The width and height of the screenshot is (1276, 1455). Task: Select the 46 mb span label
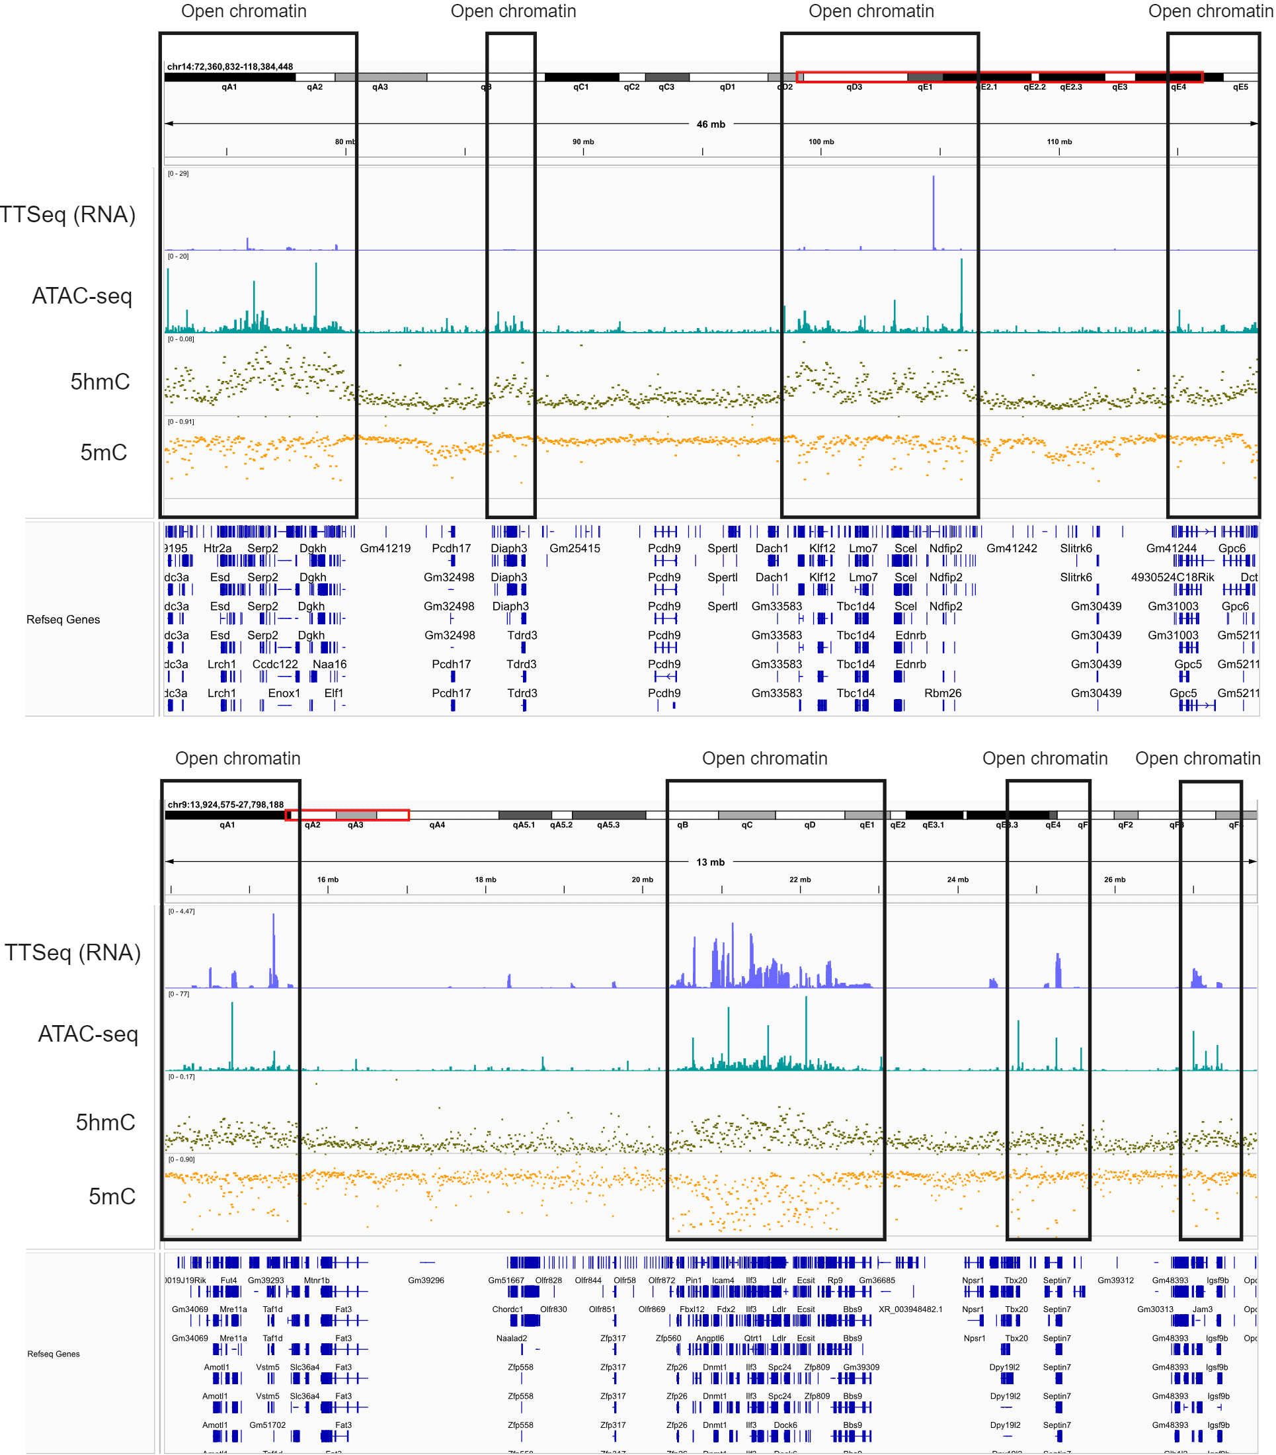[x=710, y=124]
